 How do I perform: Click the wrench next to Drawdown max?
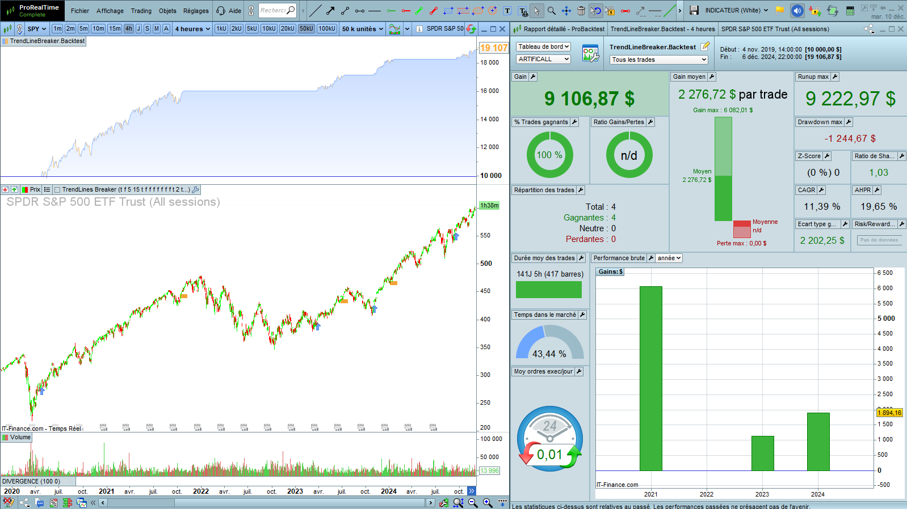click(x=849, y=122)
